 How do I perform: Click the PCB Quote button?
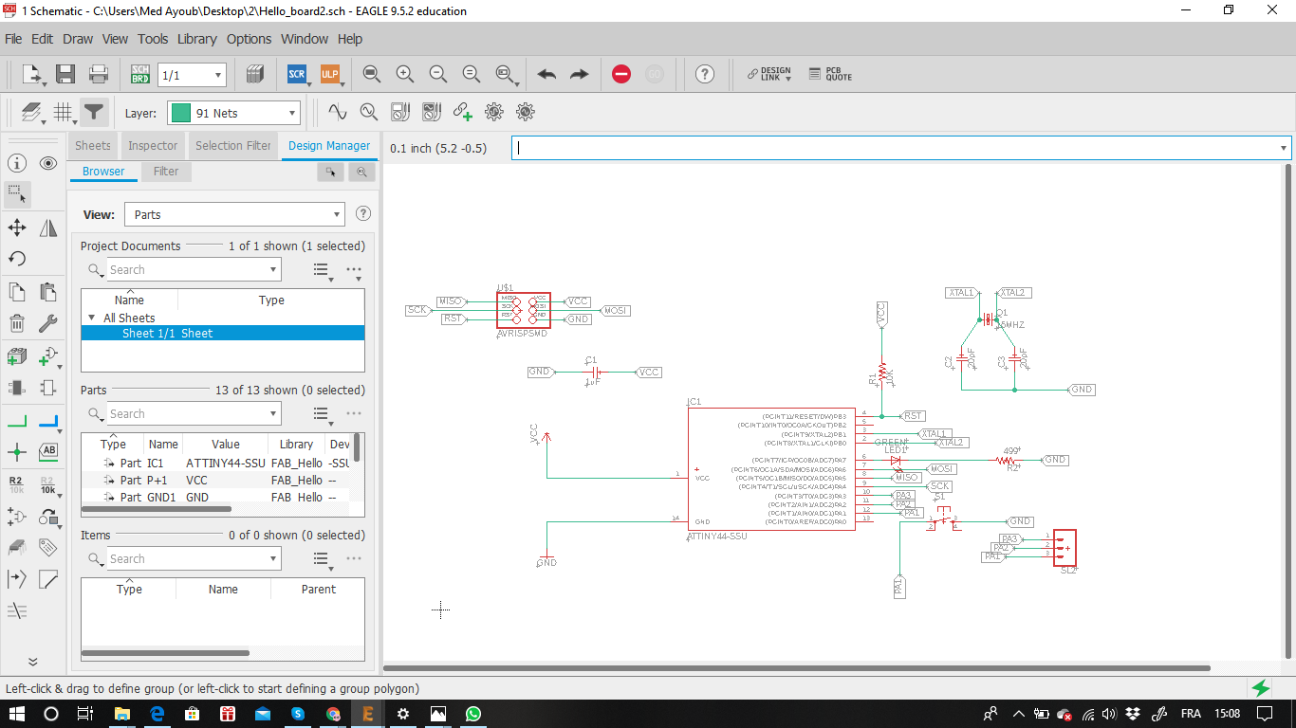point(830,74)
